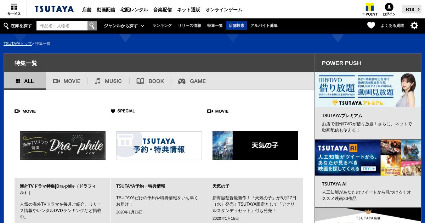The image size is (425, 223).
Task: Select the MOVIE tab
Action: pyautogui.click(x=67, y=81)
